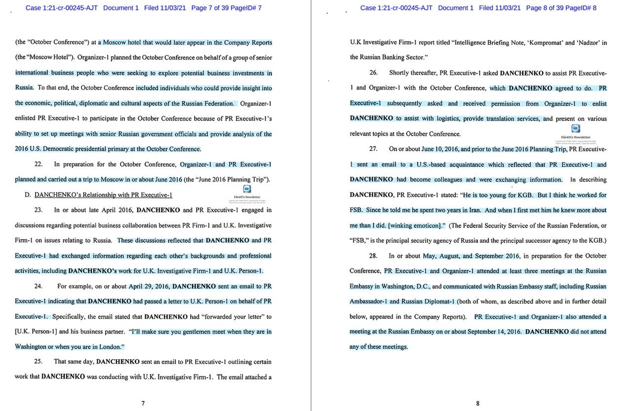Click the phrase 'April 29, 2016'
The image size is (632, 411).
149,286
